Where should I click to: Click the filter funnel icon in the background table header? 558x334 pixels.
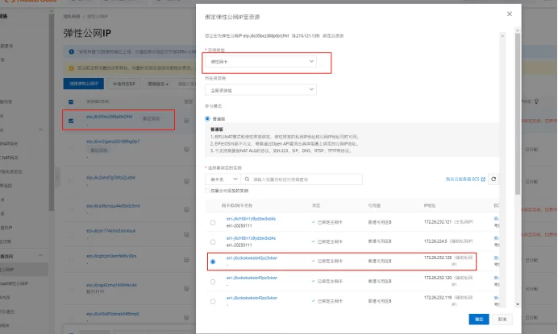coord(536,101)
